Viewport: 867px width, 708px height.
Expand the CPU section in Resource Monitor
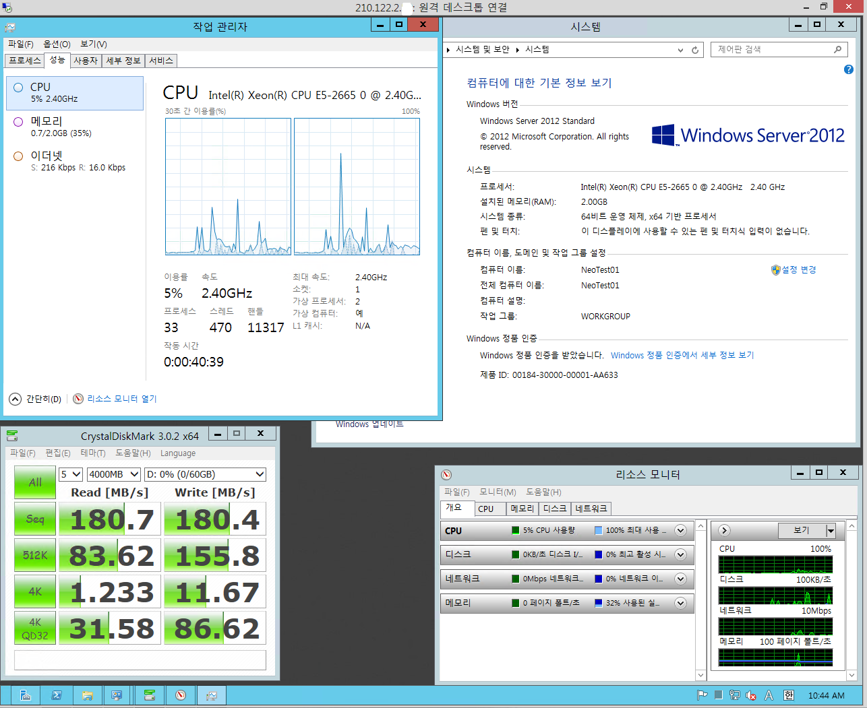(680, 530)
